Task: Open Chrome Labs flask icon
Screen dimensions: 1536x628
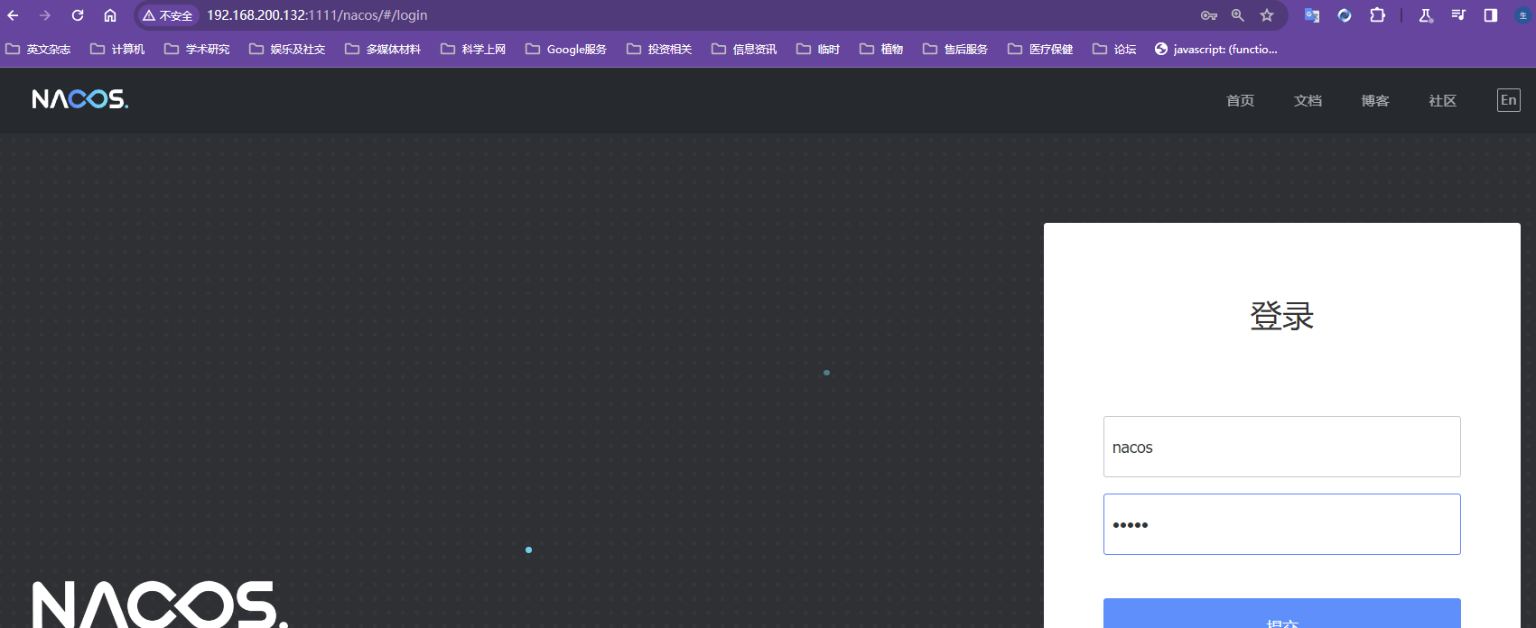Action: point(1426,15)
